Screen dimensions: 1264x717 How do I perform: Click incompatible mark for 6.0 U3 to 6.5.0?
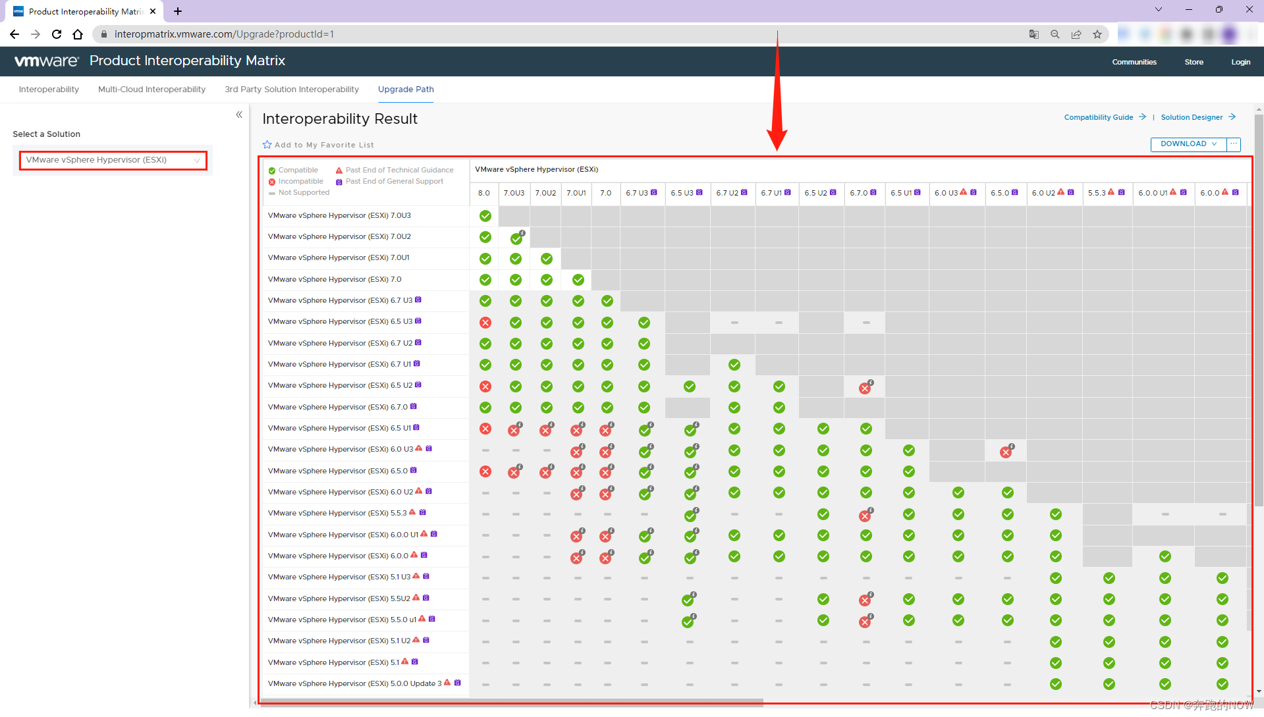coord(1006,451)
